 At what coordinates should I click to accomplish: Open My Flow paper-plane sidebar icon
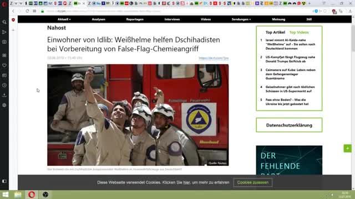(4, 32)
